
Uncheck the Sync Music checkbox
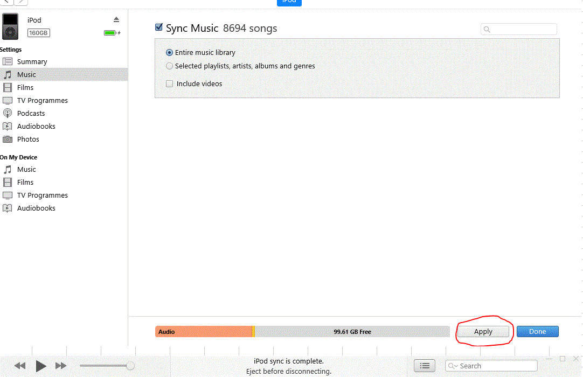point(159,27)
